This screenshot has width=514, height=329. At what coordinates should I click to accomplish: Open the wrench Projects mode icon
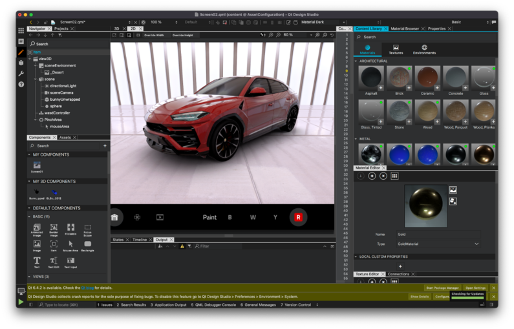point(21,74)
